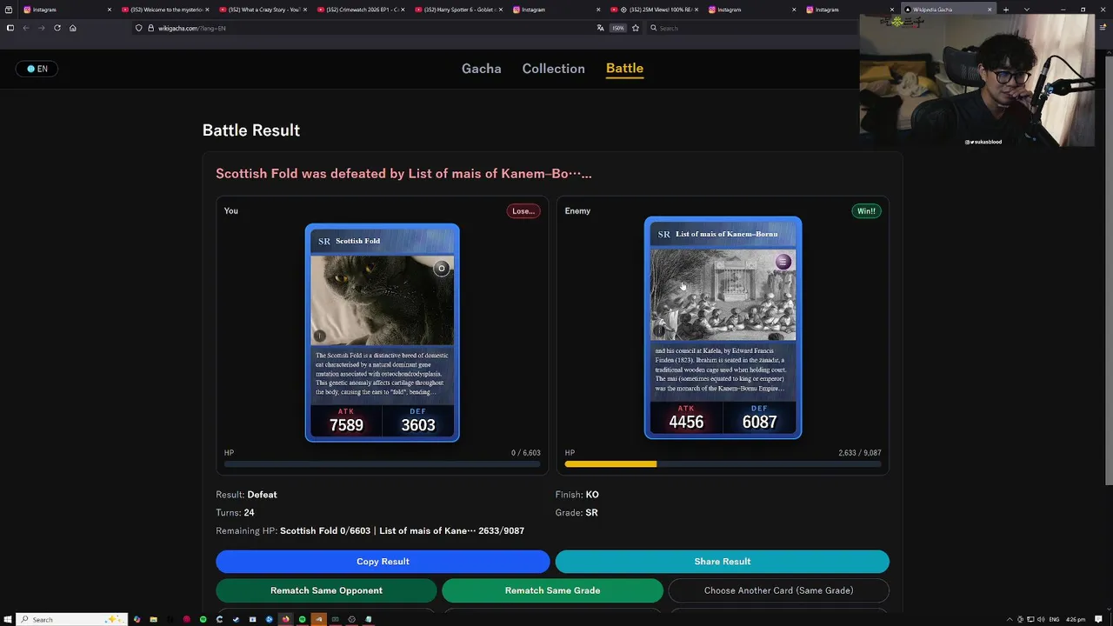The width and height of the screenshot is (1113, 626).
Task: Click the 2,633 / 9,087 HP value
Action: [860, 453]
